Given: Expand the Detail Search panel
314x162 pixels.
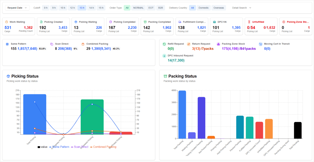Looking at the screenshot, I should click(x=241, y=8).
